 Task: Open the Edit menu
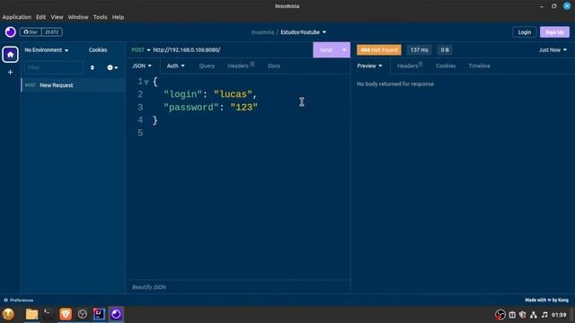coord(40,17)
